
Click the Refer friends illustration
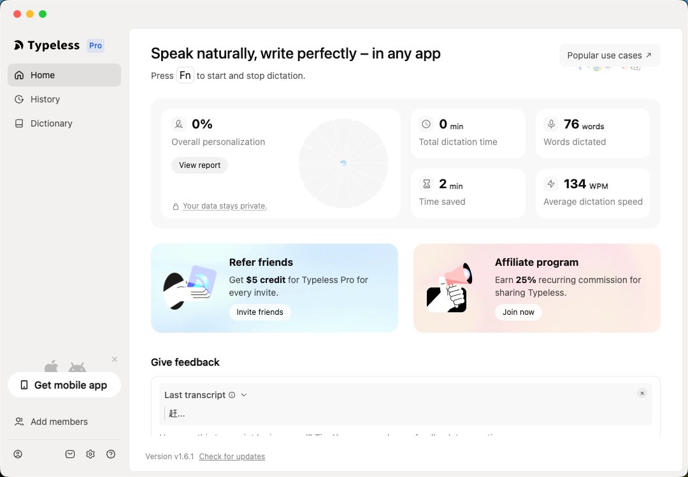point(190,287)
